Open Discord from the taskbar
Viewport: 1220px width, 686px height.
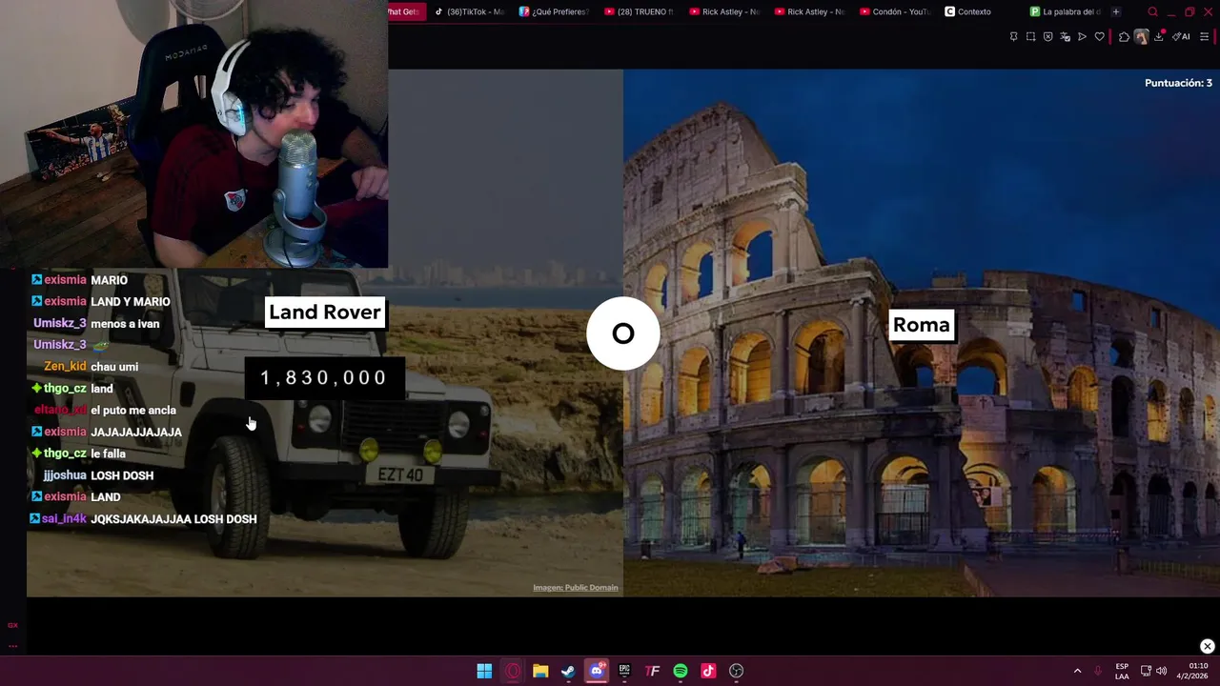597,671
